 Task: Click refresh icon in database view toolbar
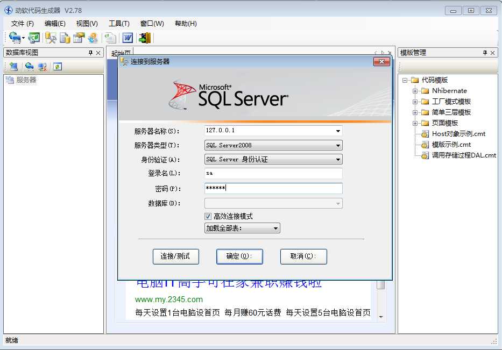58,67
